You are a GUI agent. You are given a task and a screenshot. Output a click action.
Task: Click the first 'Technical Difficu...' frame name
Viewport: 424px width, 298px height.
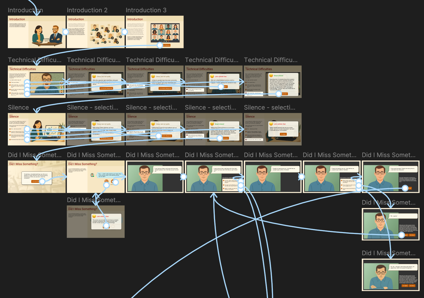pos(35,60)
